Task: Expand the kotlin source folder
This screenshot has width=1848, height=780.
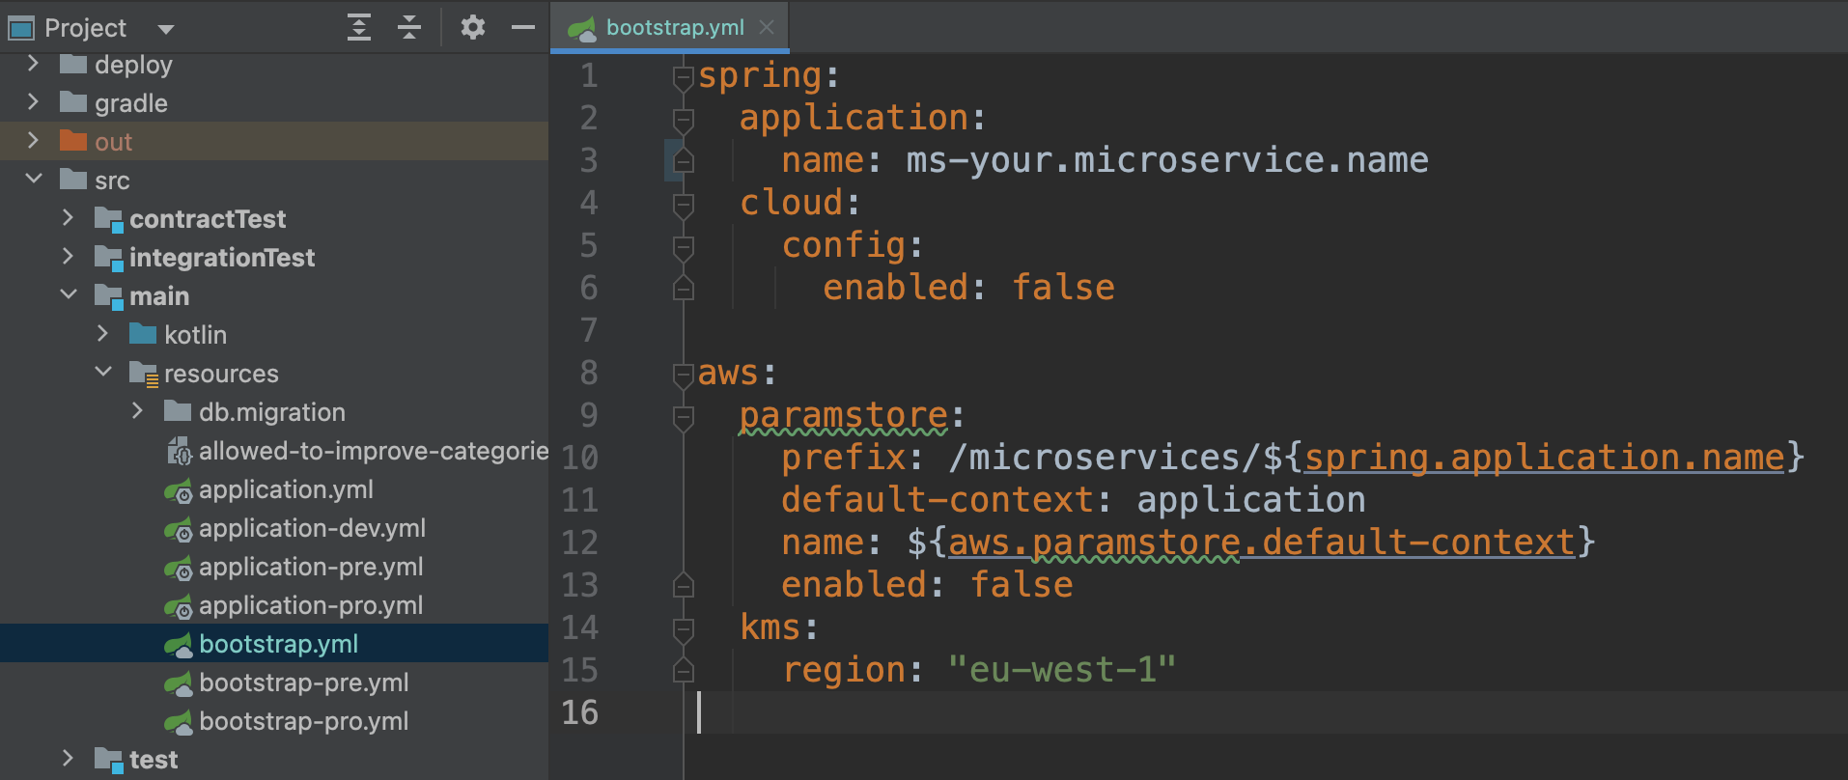Action: pos(102,334)
